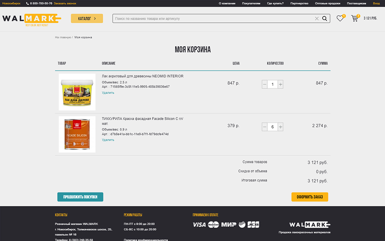Click the WALMARK logo in header
This screenshot has width=385, height=241.
32,20
